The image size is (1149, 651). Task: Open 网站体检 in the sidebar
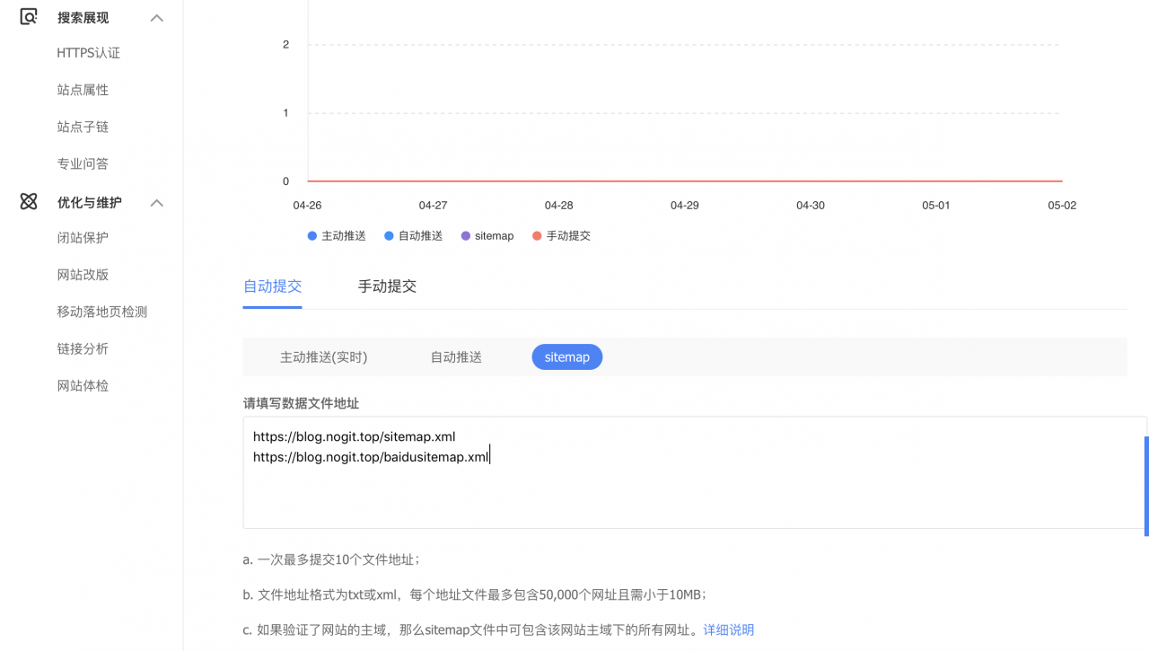click(x=81, y=384)
